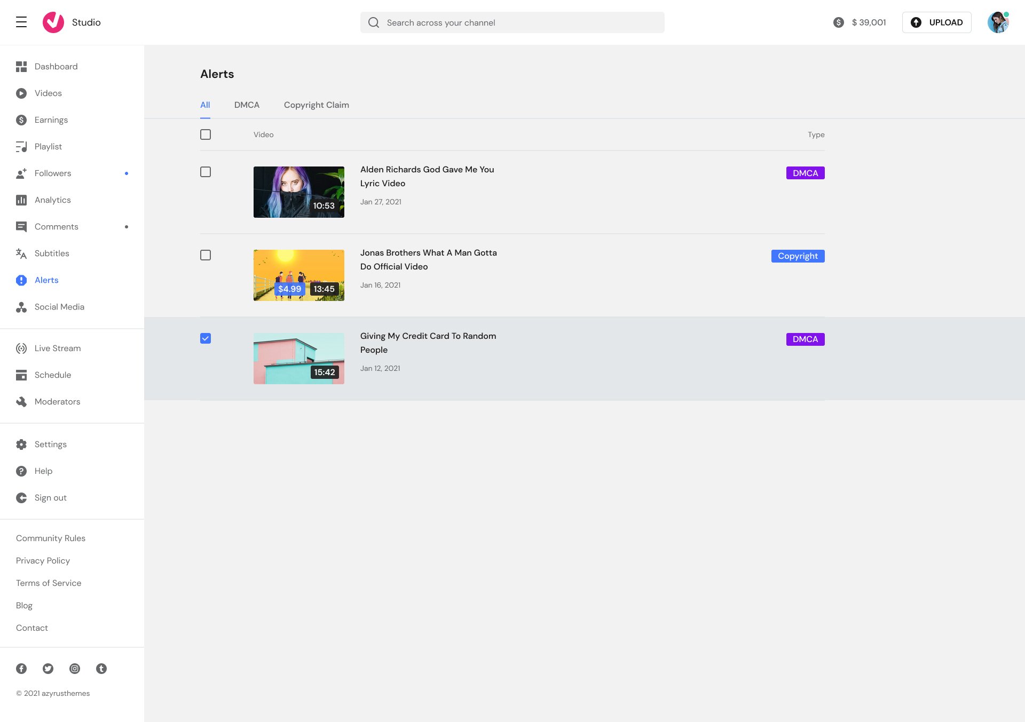
Task: Open Dashboard from the sidebar icon
Action: click(x=21, y=67)
